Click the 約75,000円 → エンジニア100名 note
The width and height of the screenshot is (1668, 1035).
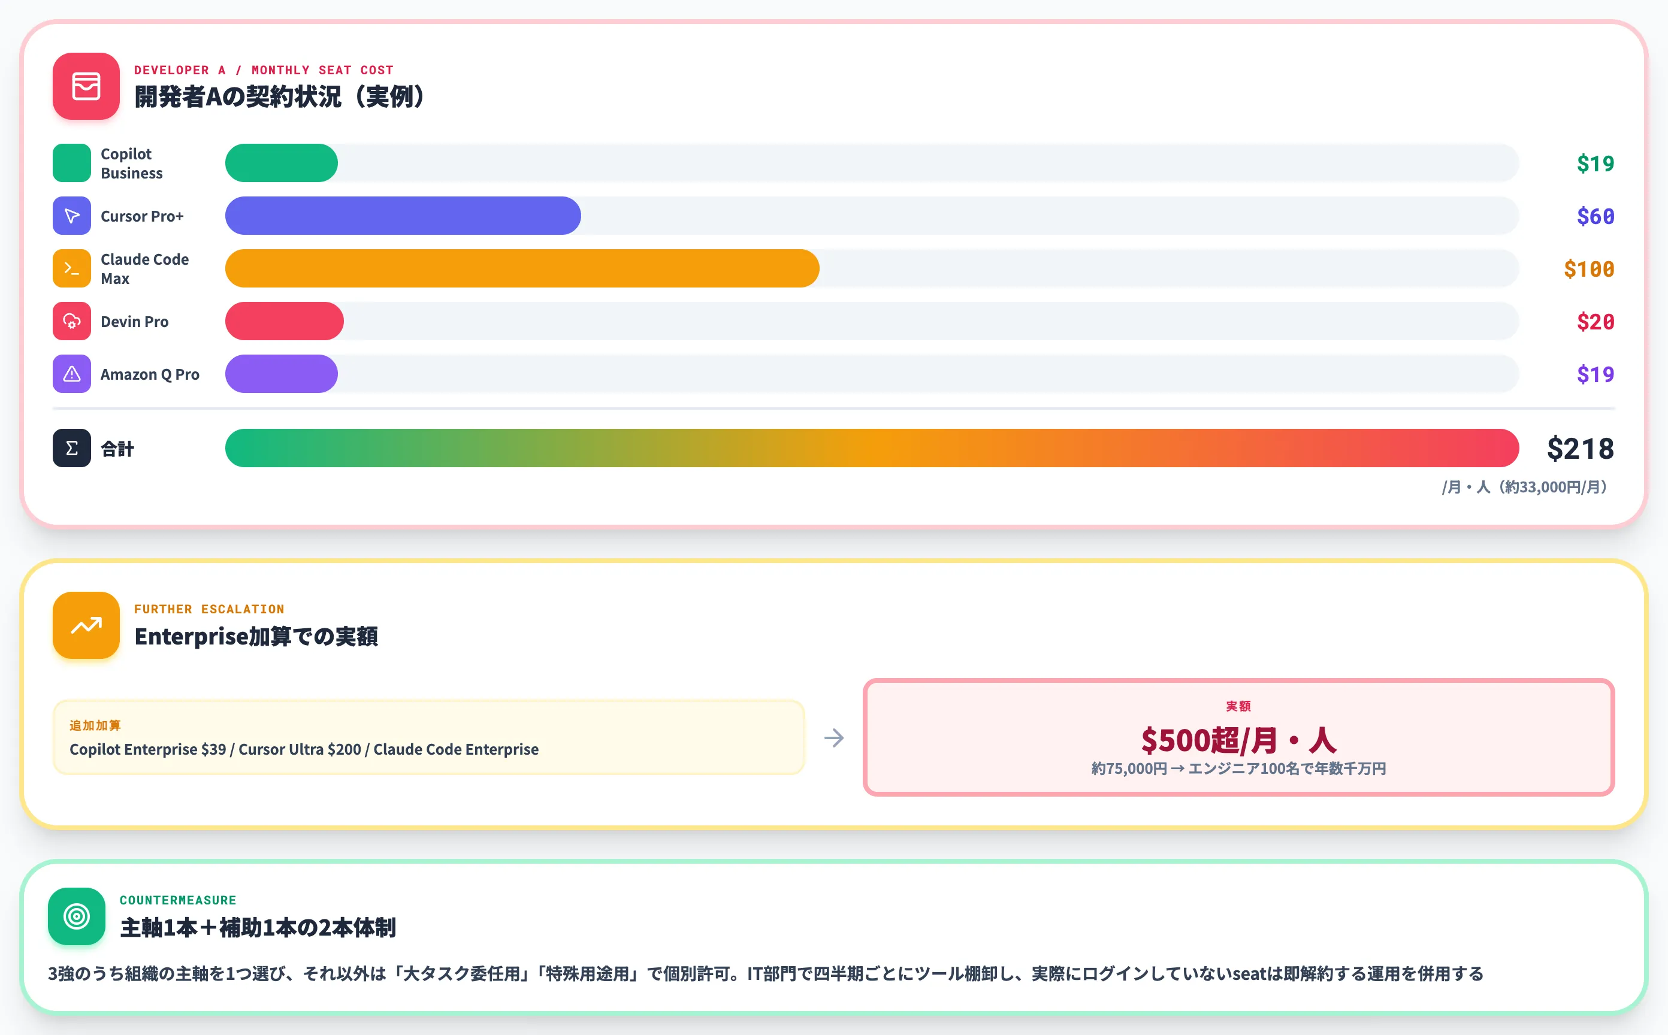pos(1238,768)
